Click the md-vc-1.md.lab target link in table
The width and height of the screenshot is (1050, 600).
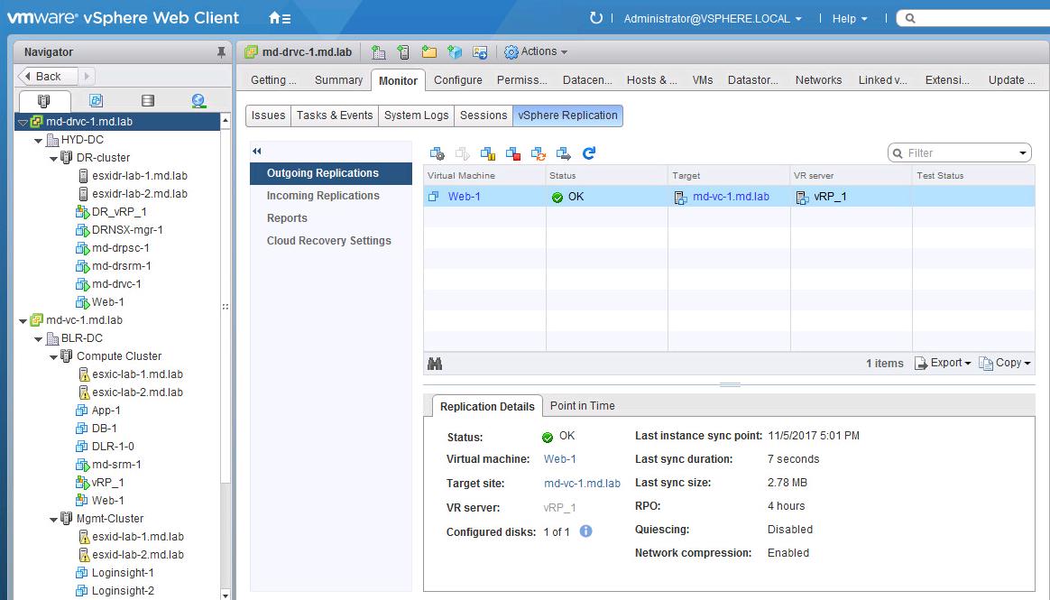click(x=731, y=197)
